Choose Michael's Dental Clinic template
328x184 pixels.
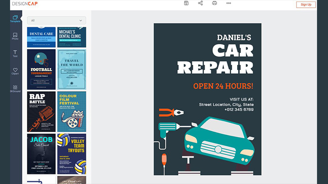tap(71, 37)
